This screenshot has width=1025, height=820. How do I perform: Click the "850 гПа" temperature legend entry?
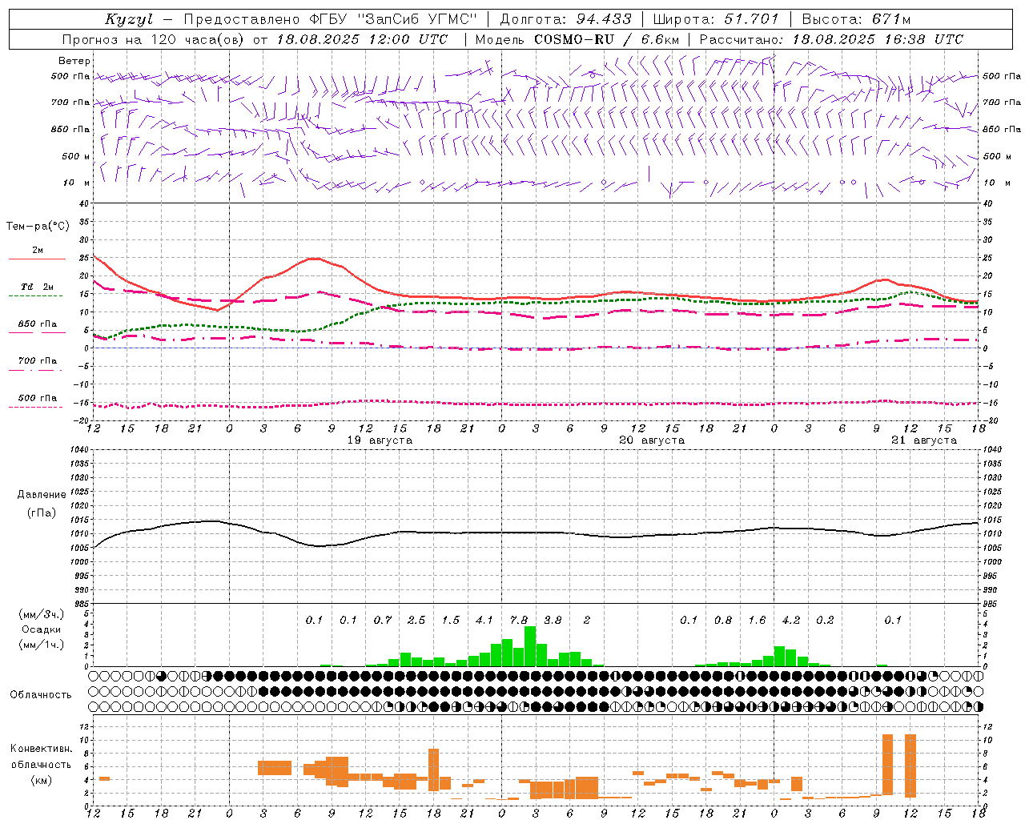(x=37, y=324)
